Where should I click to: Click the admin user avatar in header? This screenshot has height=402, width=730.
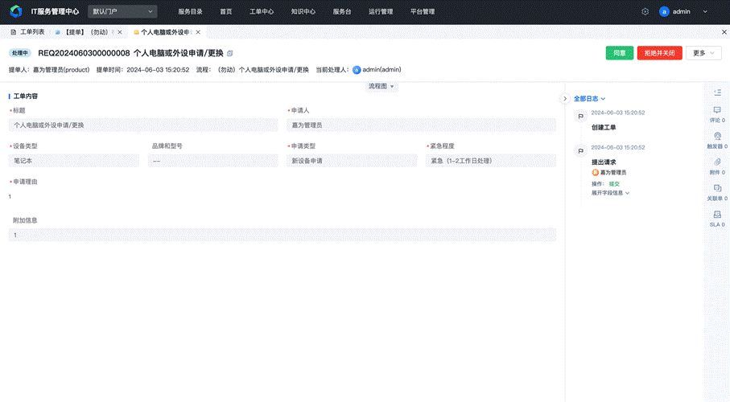coord(664,11)
